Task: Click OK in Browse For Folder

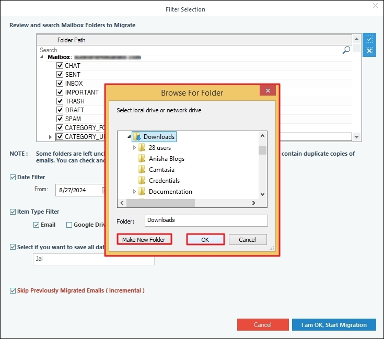Action: pos(205,239)
